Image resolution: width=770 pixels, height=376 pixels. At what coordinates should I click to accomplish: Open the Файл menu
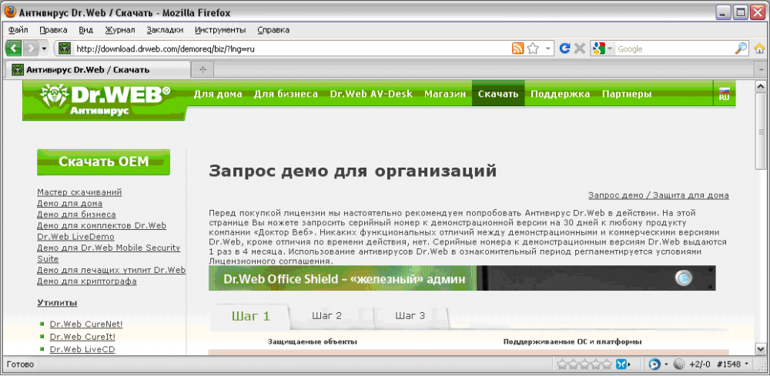pos(18,30)
